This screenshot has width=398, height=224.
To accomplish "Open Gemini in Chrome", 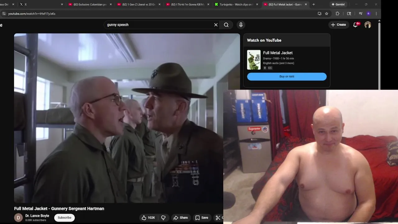I will [x=338, y=4].
